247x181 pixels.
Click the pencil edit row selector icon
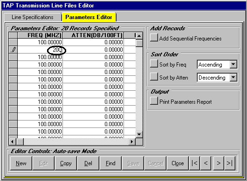click(13, 50)
